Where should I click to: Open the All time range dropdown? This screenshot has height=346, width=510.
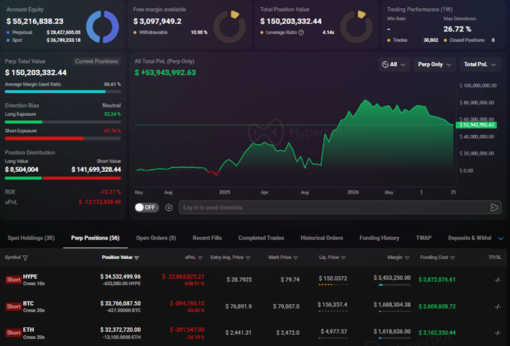(x=394, y=65)
